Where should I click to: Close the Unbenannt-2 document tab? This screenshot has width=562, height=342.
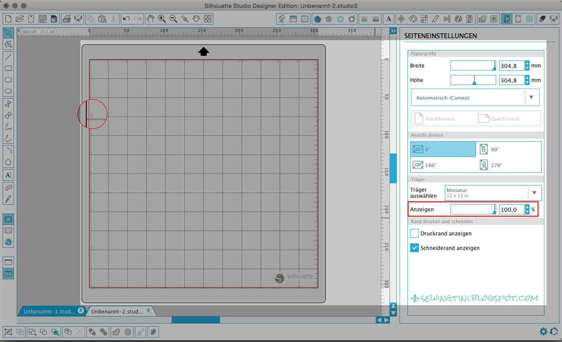point(149,310)
